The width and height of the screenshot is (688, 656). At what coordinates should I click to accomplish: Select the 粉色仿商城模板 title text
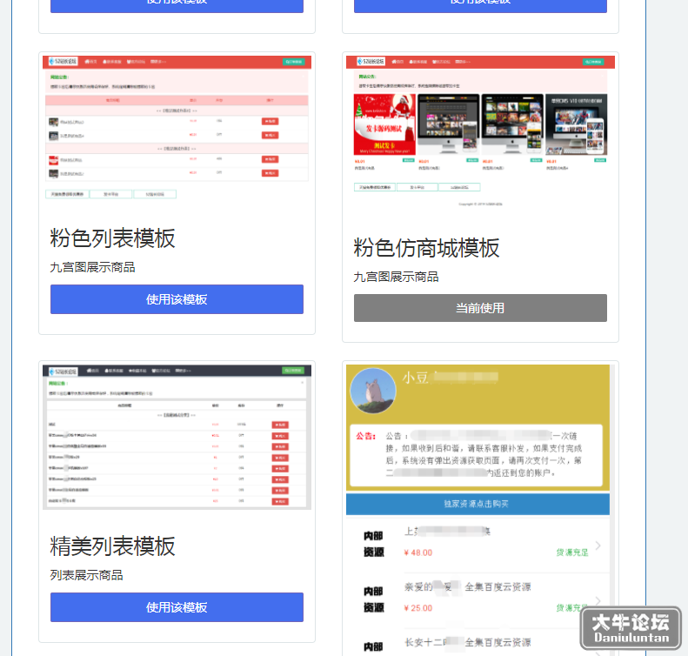426,248
